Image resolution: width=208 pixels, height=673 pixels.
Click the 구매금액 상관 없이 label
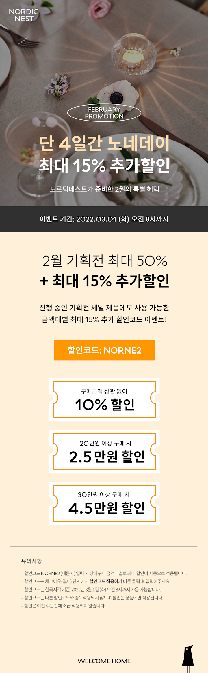coord(104,391)
